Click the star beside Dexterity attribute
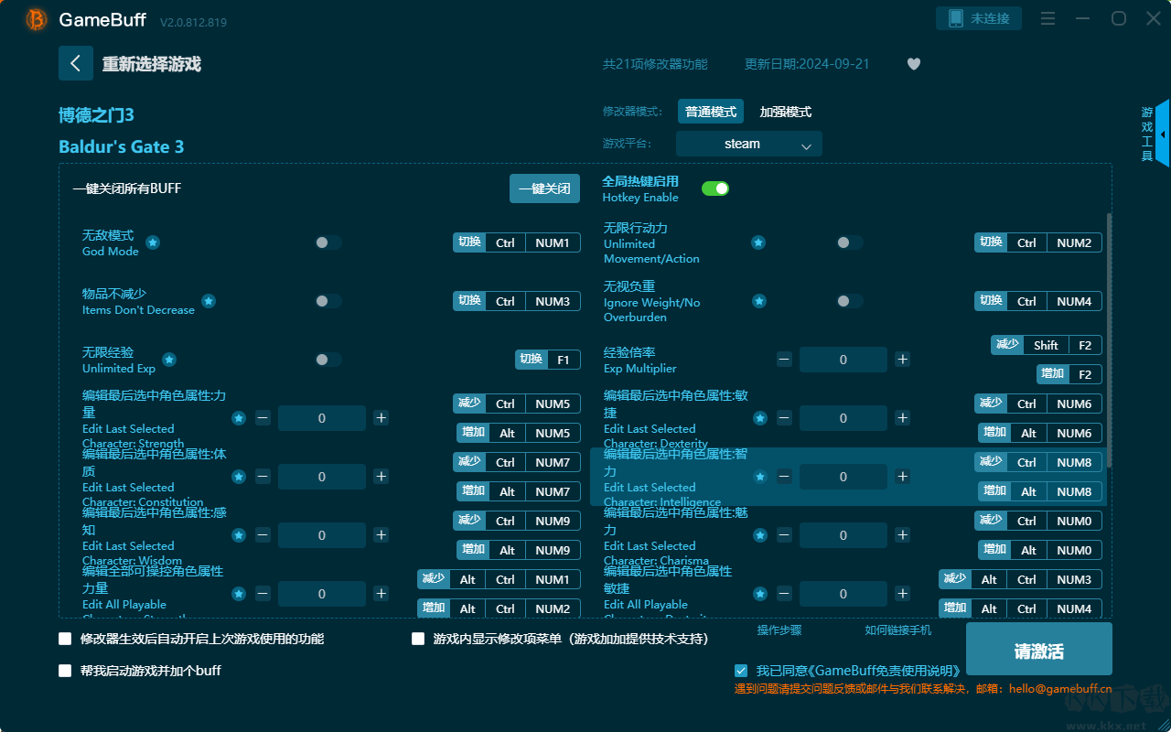Screen dimensions: 1171x732 (x=760, y=418)
